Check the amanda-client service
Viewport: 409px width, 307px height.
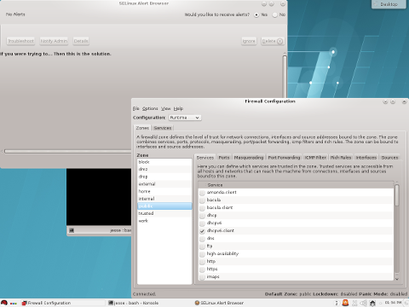tap(202, 193)
